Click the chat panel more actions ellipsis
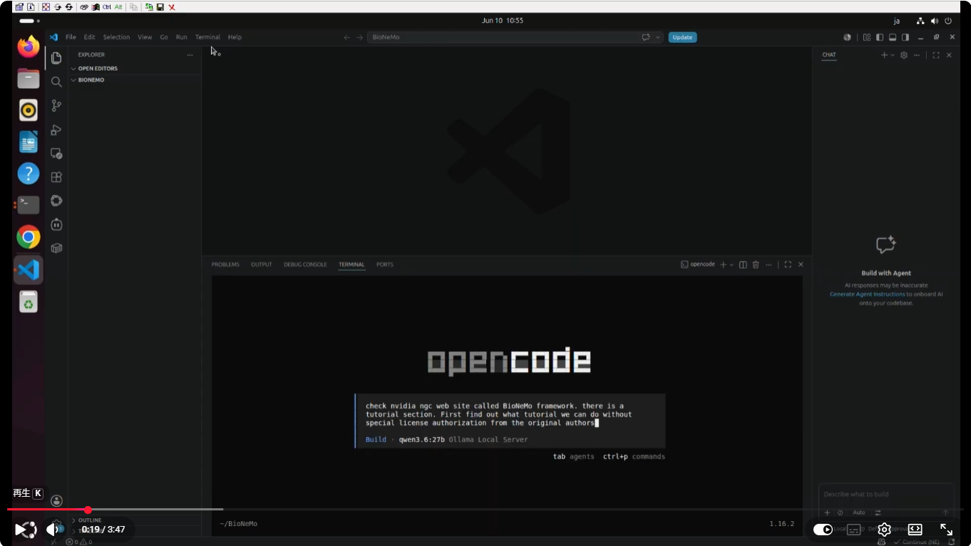971x546 pixels. point(918,55)
